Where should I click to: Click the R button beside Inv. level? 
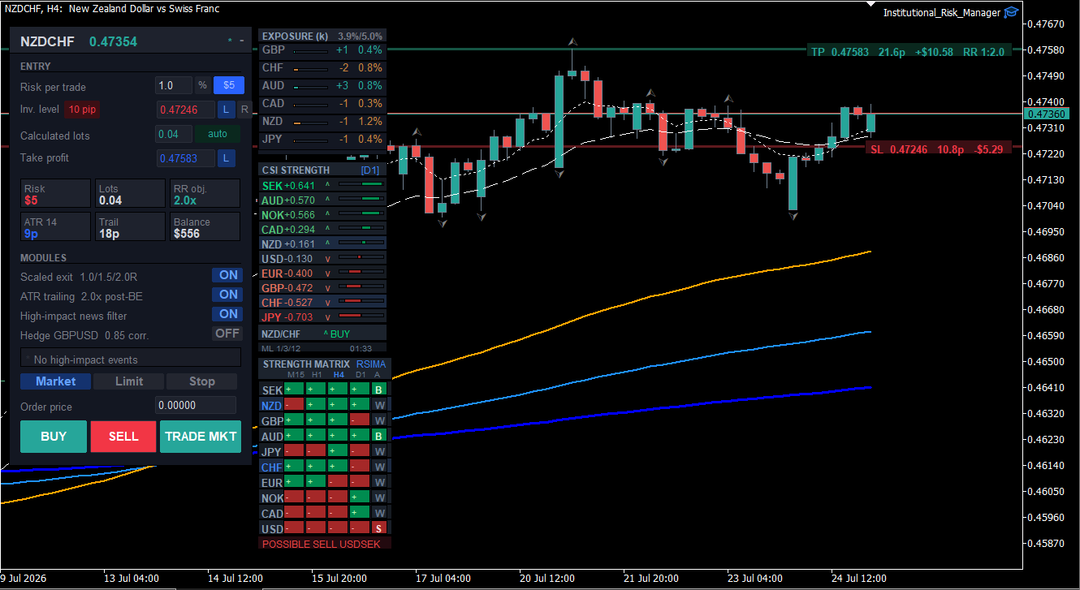pos(243,110)
